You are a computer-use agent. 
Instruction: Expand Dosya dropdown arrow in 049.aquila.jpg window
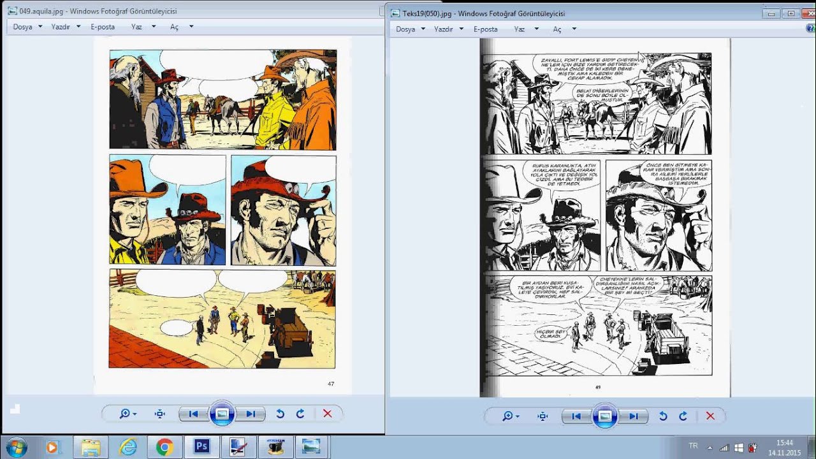pos(40,27)
